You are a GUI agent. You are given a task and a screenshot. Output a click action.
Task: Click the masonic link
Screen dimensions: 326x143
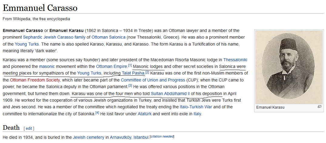pos(47,67)
